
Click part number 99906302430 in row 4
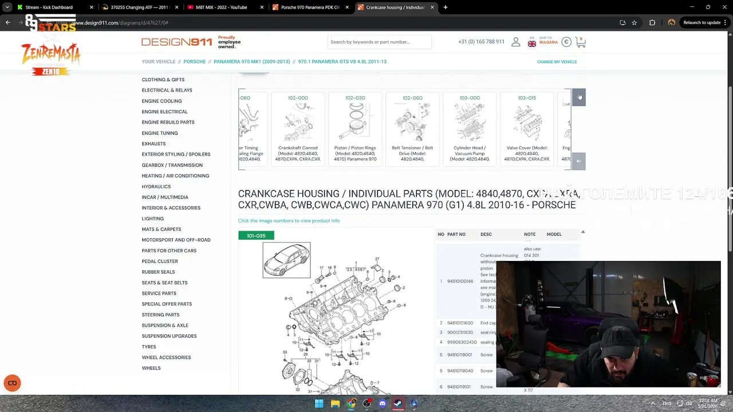coord(462,342)
